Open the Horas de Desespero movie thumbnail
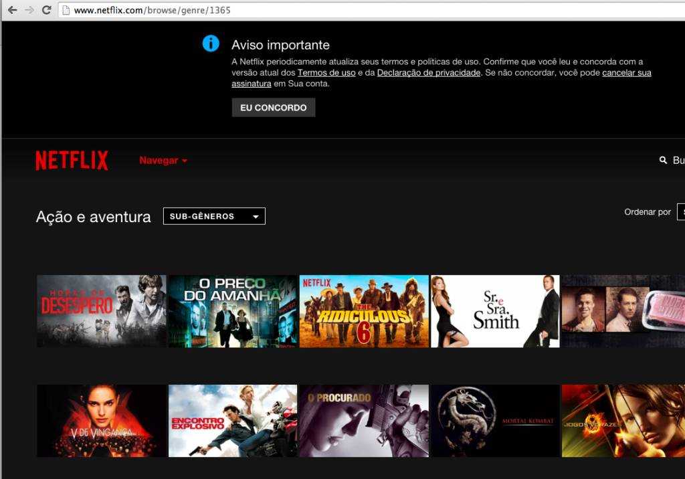685x479 pixels. tap(101, 311)
